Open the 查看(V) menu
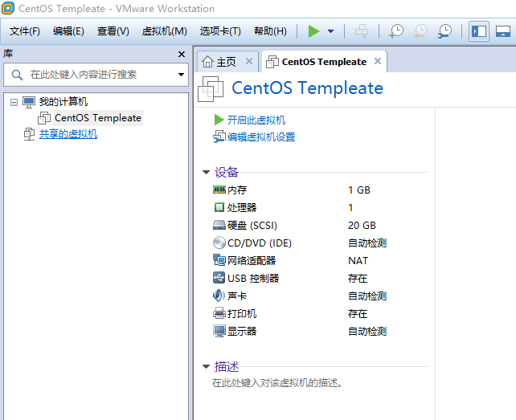The image size is (516, 420). (113, 31)
